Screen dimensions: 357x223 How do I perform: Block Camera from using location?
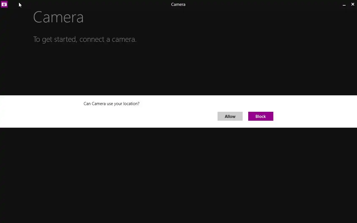(x=261, y=116)
